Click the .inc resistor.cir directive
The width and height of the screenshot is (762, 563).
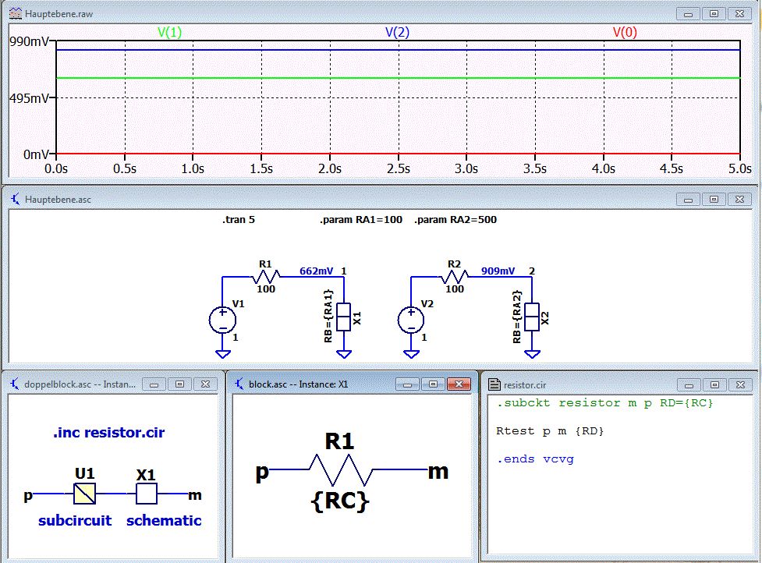pos(109,432)
